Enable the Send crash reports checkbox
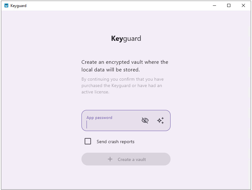Image resolution: width=252 pixels, height=190 pixels. [88, 141]
